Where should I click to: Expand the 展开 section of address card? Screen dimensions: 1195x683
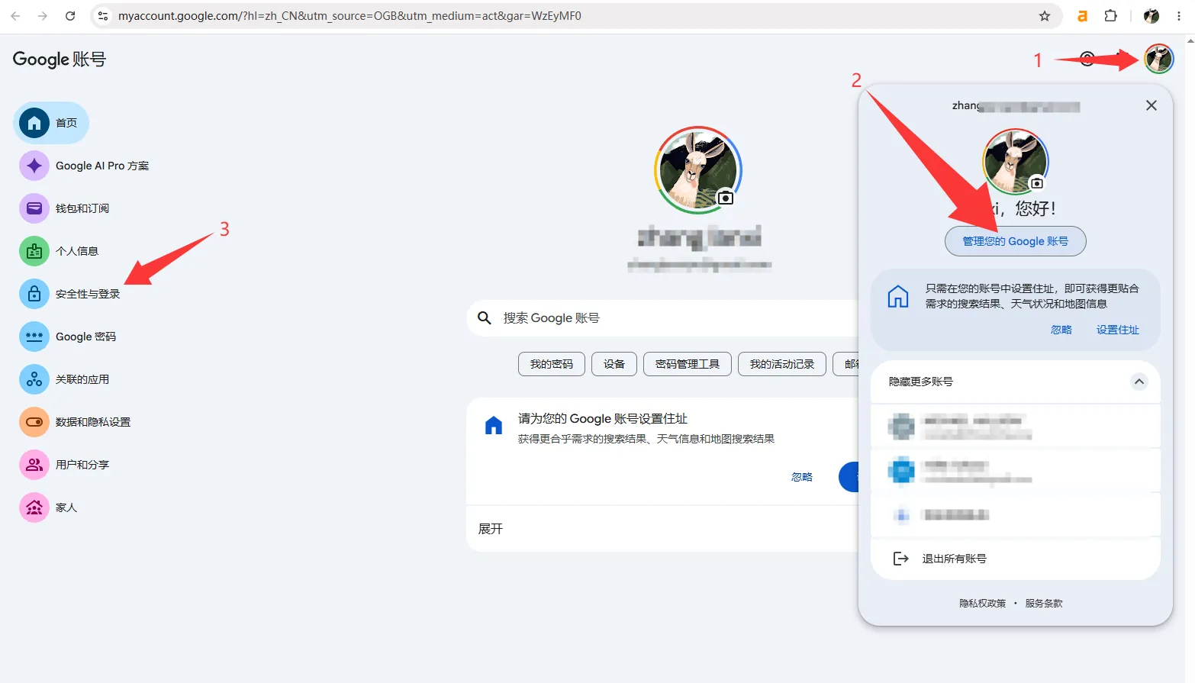click(x=491, y=529)
